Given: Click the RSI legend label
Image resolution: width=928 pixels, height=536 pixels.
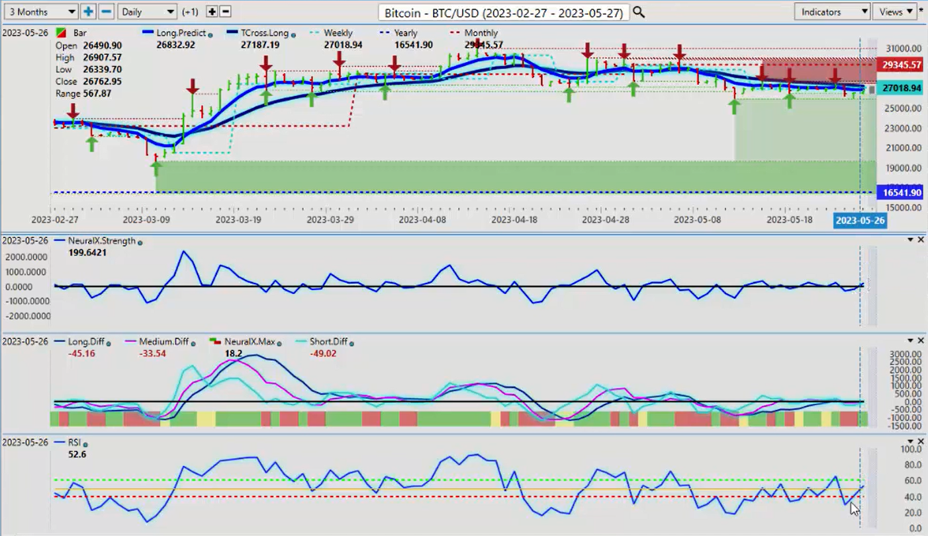Looking at the screenshot, I should coord(74,443).
